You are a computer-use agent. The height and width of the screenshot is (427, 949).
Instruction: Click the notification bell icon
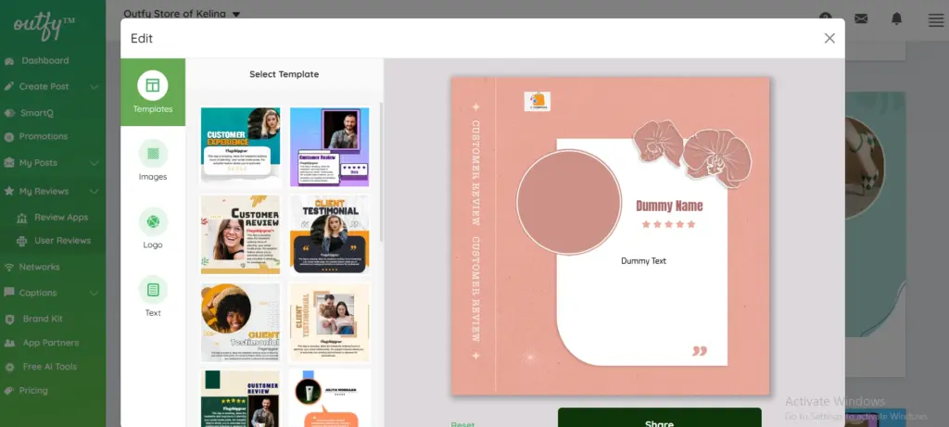(896, 19)
